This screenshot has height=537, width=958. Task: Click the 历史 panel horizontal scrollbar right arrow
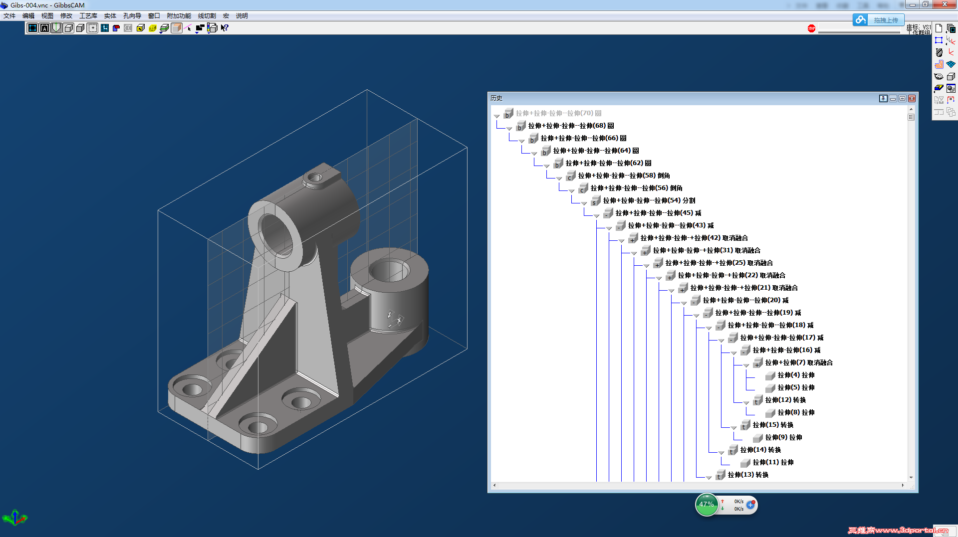coord(903,485)
